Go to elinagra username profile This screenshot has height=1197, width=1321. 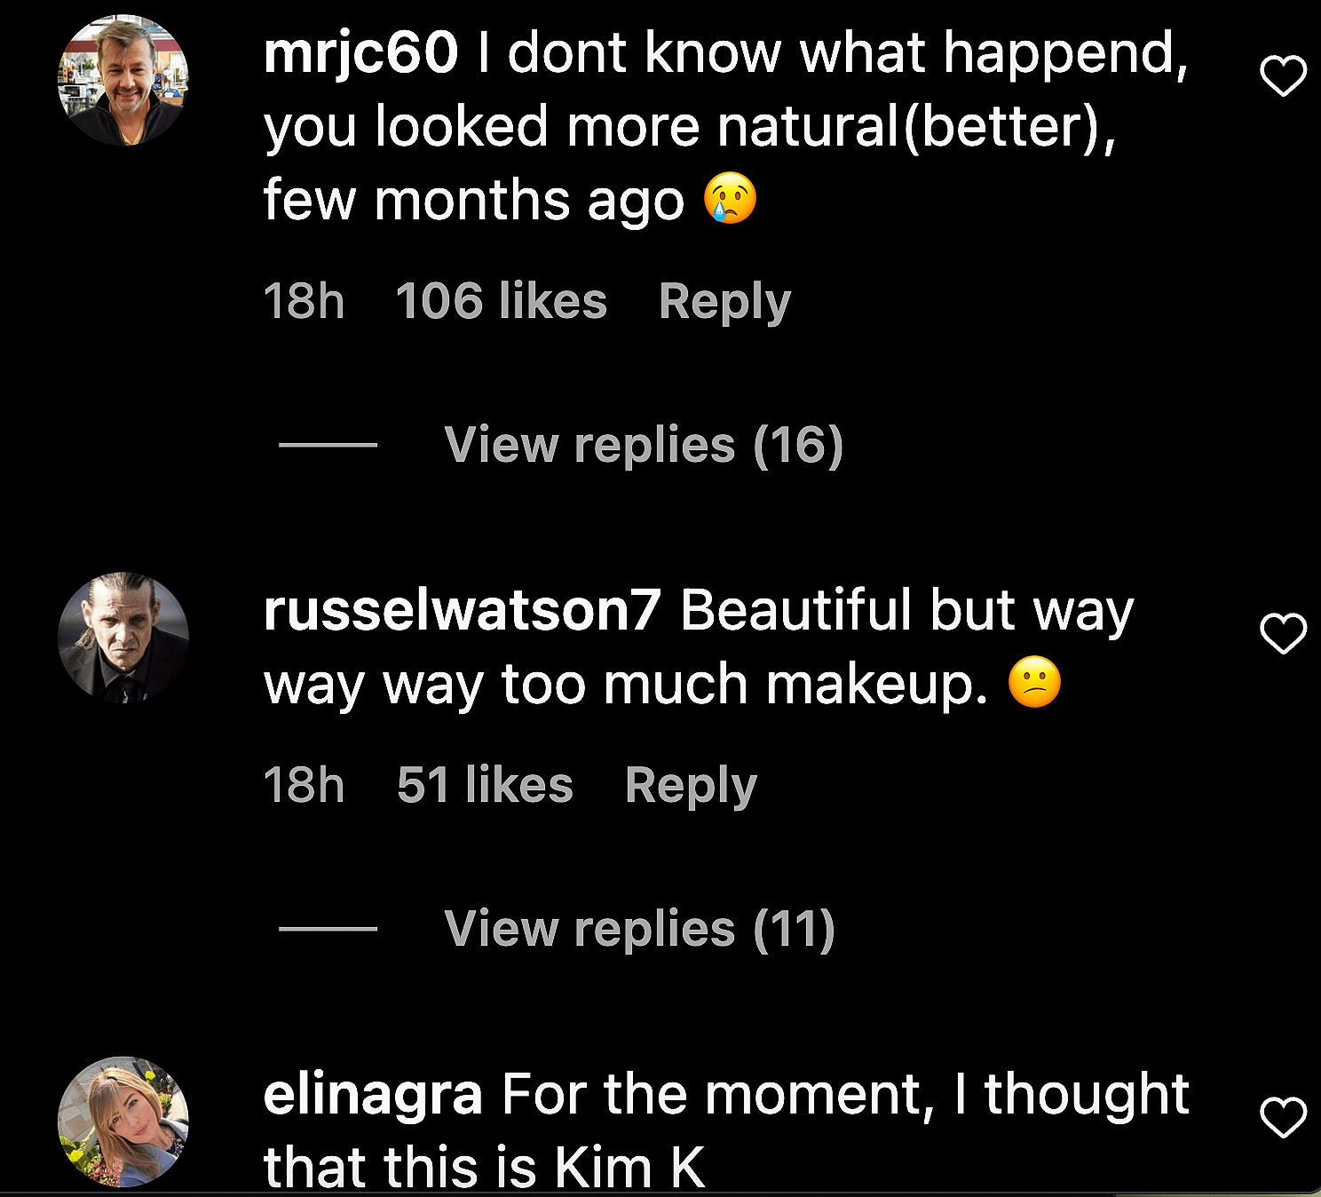coord(373,1094)
